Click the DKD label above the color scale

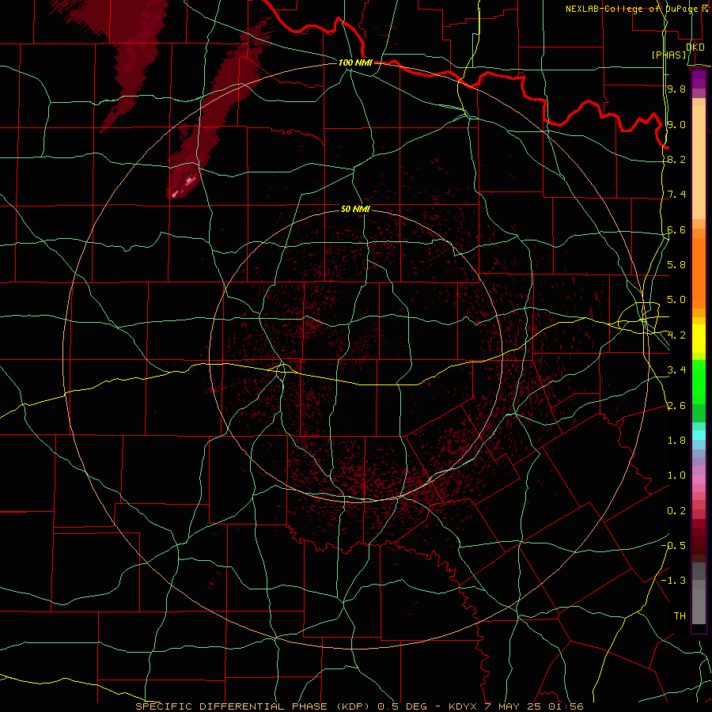[x=695, y=47]
